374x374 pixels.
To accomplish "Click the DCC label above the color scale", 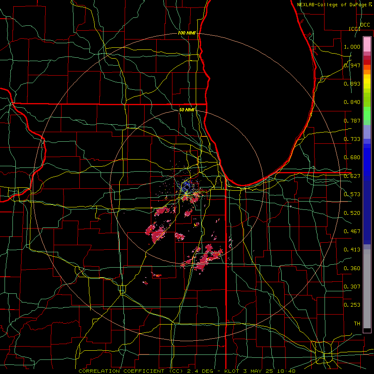I will pos(365,25).
